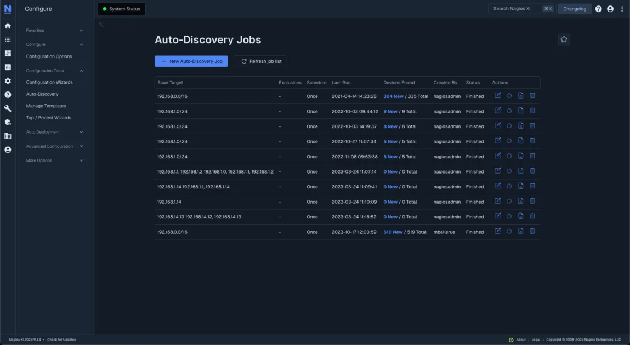Image resolution: width=630 pixels, height=345 pixels.
Task: Select the Reports chart icon
Action: [8, 66]
